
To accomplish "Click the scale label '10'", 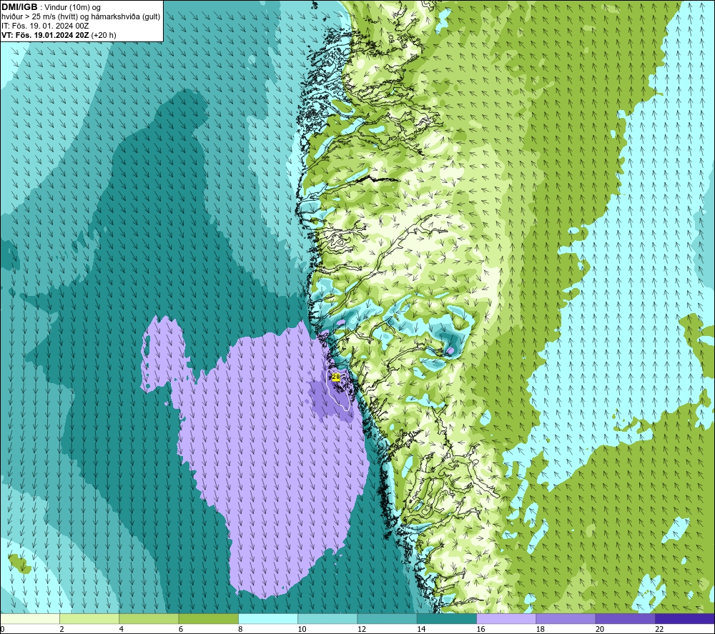I will click(x=302, y=629).
